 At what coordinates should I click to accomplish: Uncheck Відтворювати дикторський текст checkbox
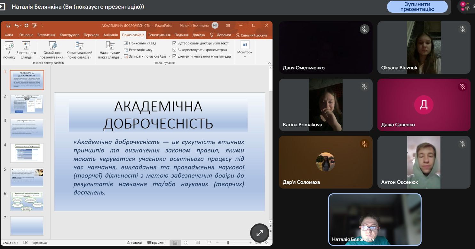point(174,43)
